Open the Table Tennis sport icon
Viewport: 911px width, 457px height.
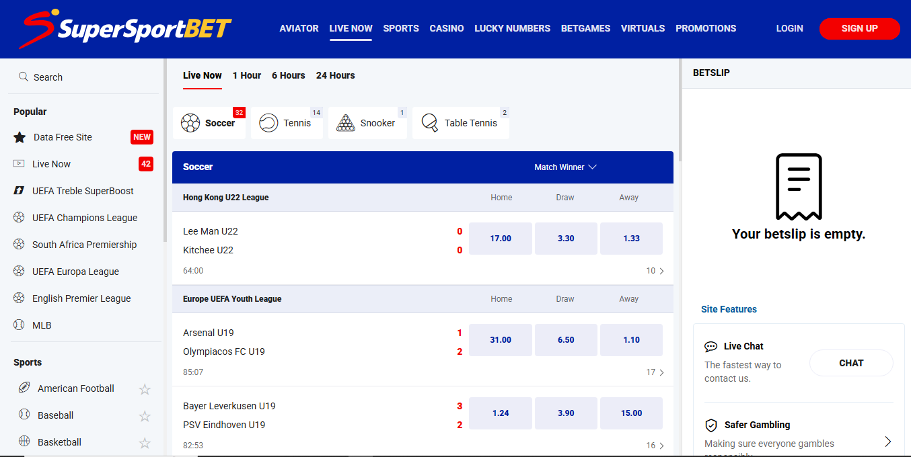429,123
